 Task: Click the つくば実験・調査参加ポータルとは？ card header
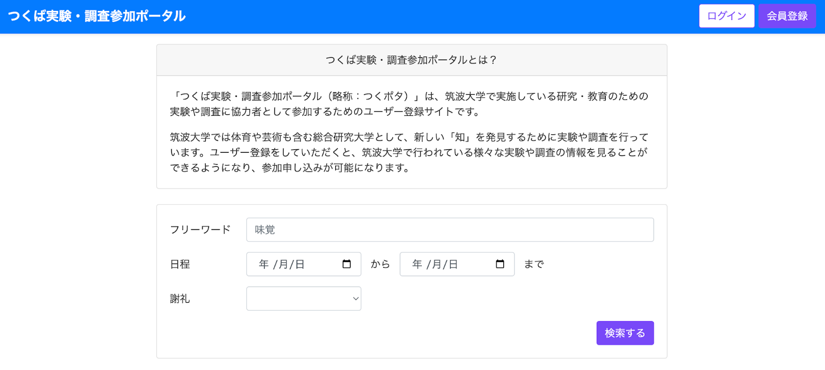pos(411,60)
